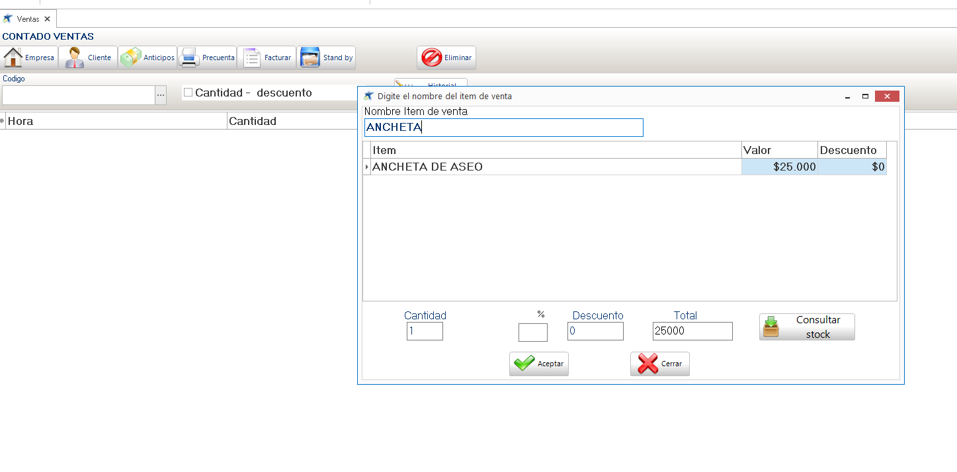Click the percent discount input box
Viewport: 957px width, 472px height.
tap(532, 333)
